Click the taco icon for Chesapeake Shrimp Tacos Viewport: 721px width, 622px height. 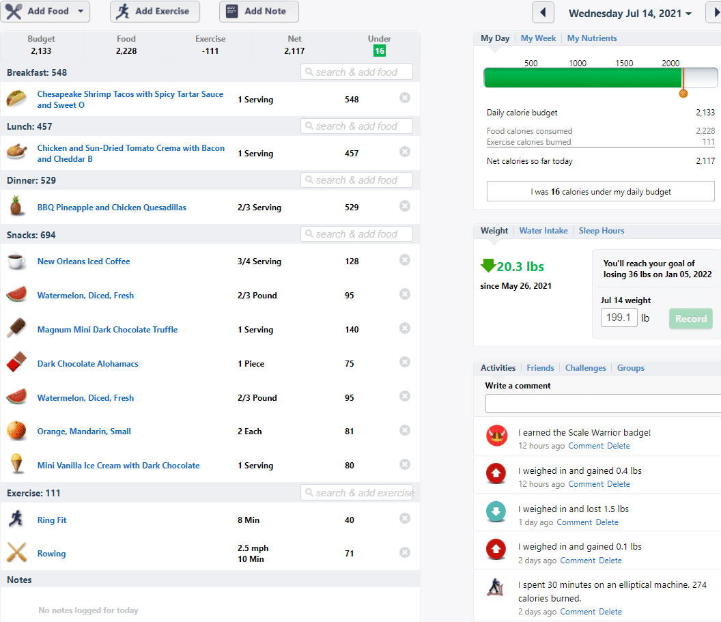[16, 99]
